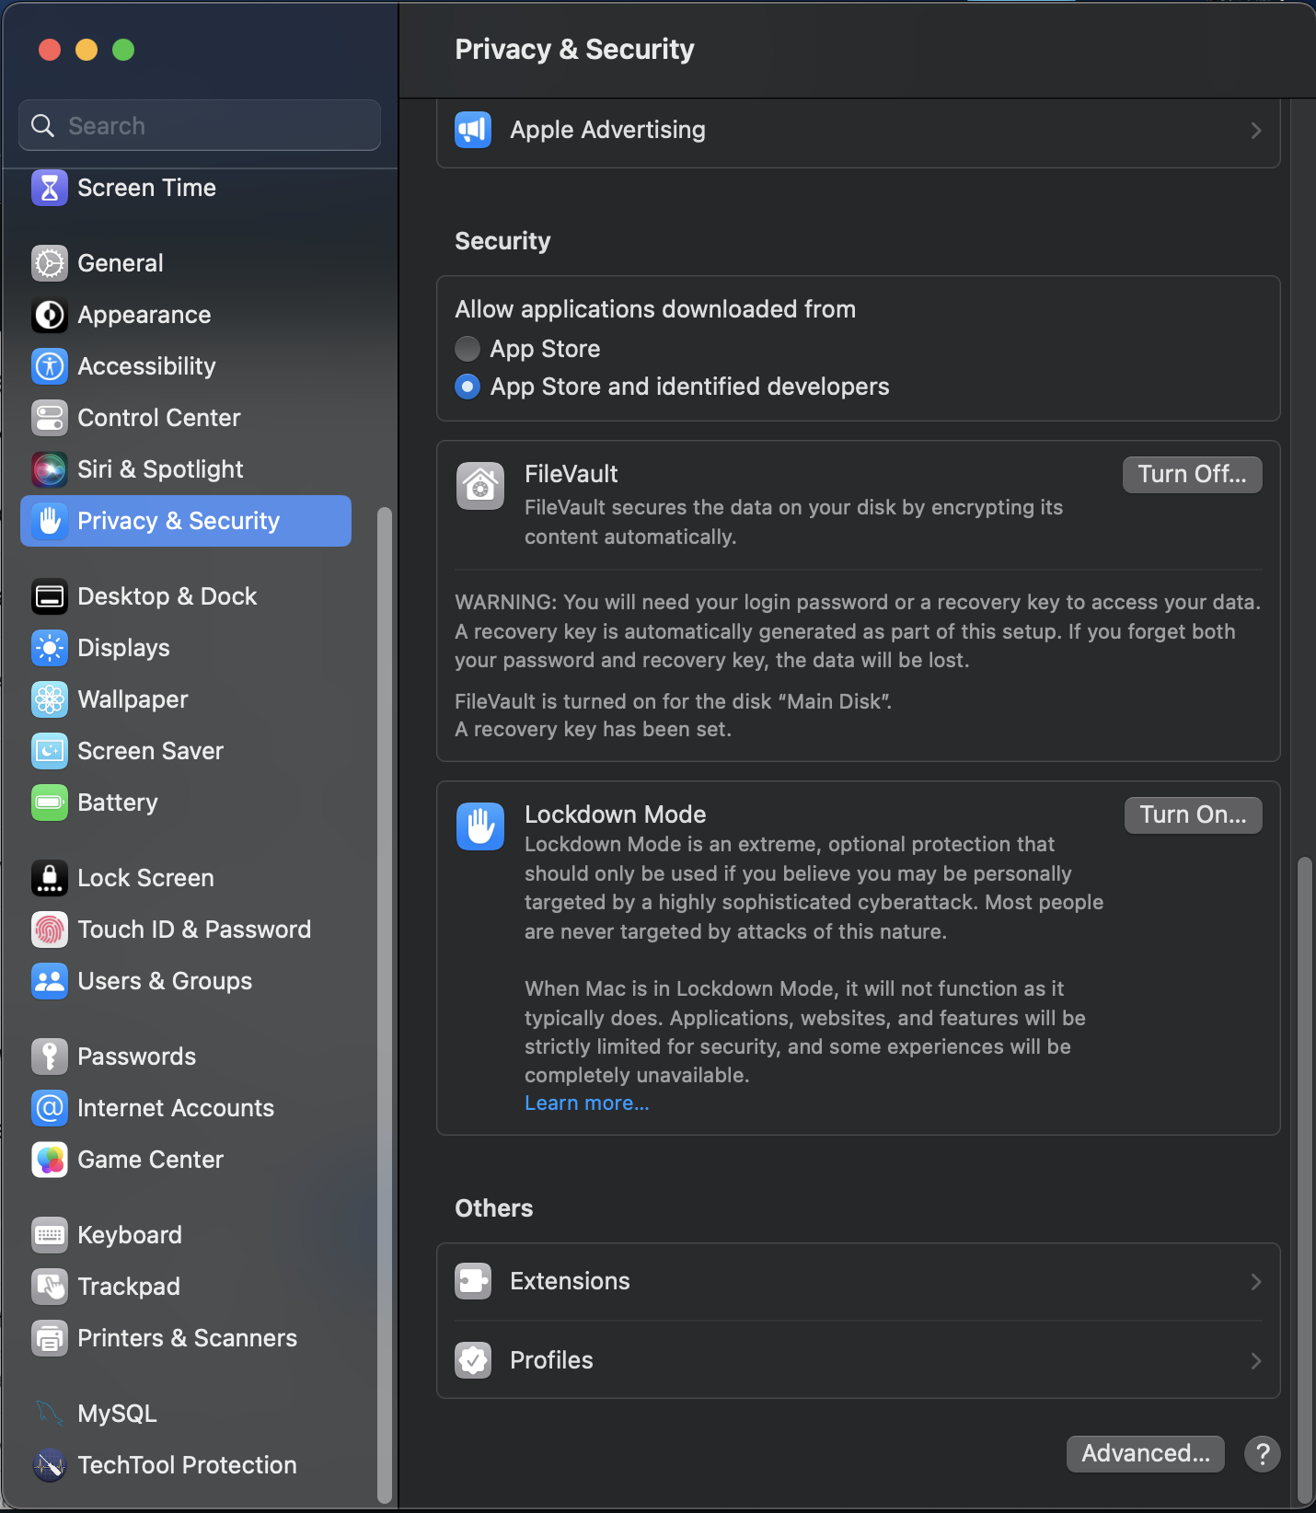
Task: Open the Passwords settings pane
Action: 186,1057
